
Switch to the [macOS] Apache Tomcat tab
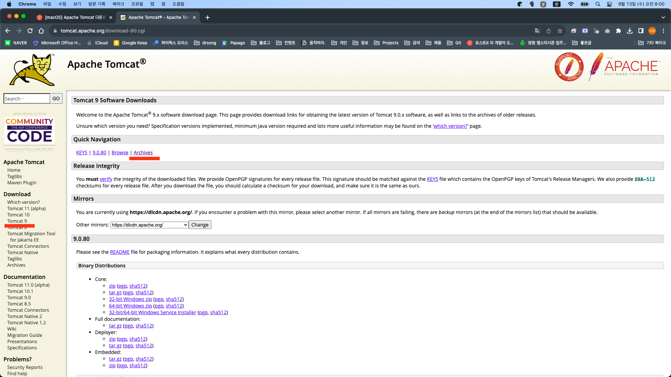(75, 17)
